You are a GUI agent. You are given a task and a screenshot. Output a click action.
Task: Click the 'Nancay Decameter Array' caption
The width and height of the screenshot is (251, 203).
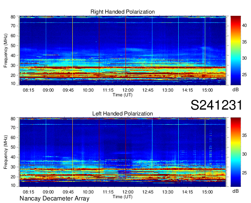[x=54, y=199]
